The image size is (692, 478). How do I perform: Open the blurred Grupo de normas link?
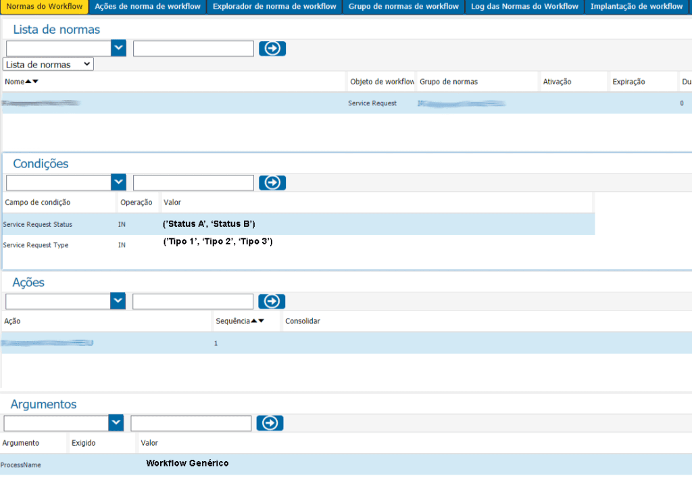click(x=461, y=103)
